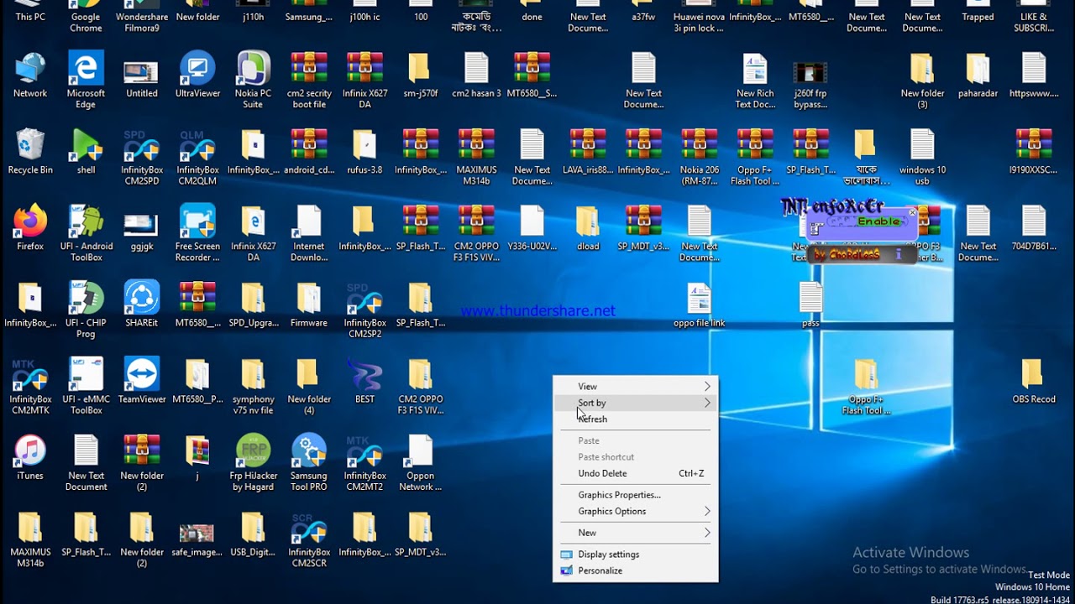1075x604 pixels.
Task: Open the symphony v75 nv file folder
Action: [253, 374]
